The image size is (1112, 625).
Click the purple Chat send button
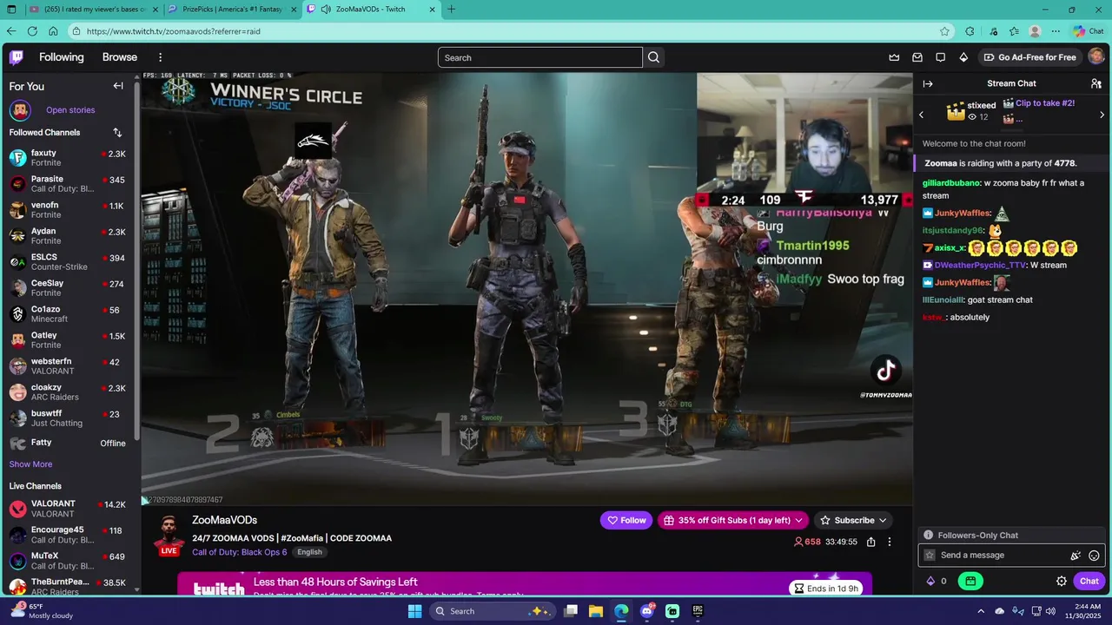pos(1089,582)
